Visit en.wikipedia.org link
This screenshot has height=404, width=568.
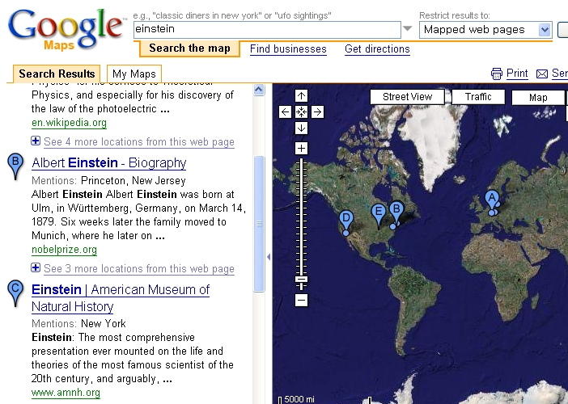pos(70,123)
